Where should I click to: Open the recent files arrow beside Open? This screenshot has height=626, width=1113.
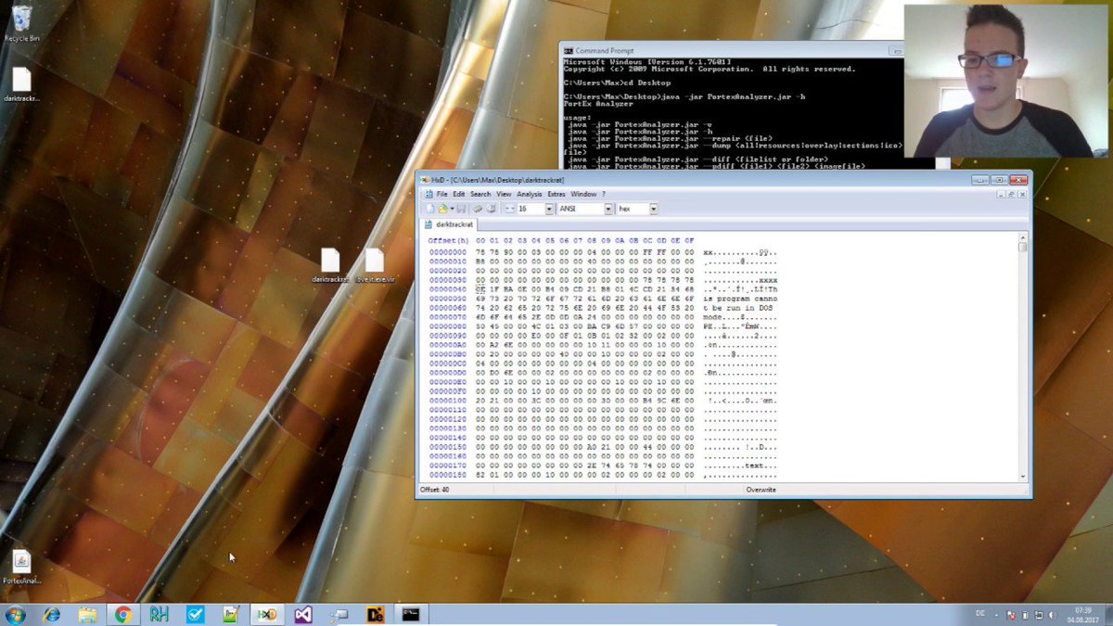coord(452,209)
